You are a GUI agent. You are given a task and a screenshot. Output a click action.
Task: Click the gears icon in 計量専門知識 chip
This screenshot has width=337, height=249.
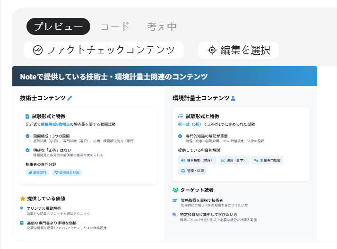tap(256, 160)
